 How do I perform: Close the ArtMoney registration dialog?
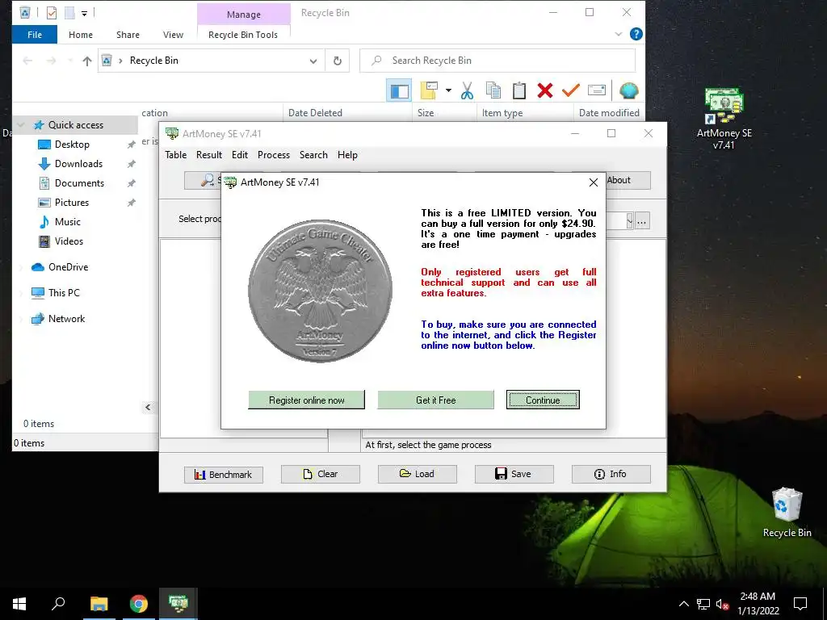(x=594, y=182)
